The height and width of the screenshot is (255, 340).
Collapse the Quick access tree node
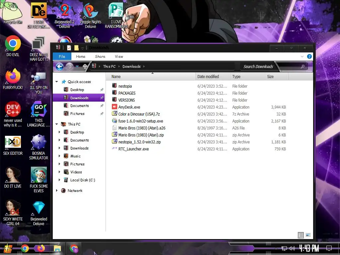point(56,82)
